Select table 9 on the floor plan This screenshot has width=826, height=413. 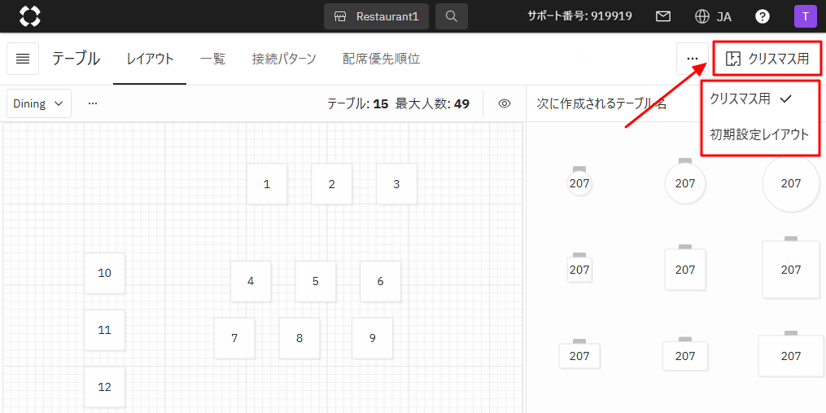(x=373, y=338)
